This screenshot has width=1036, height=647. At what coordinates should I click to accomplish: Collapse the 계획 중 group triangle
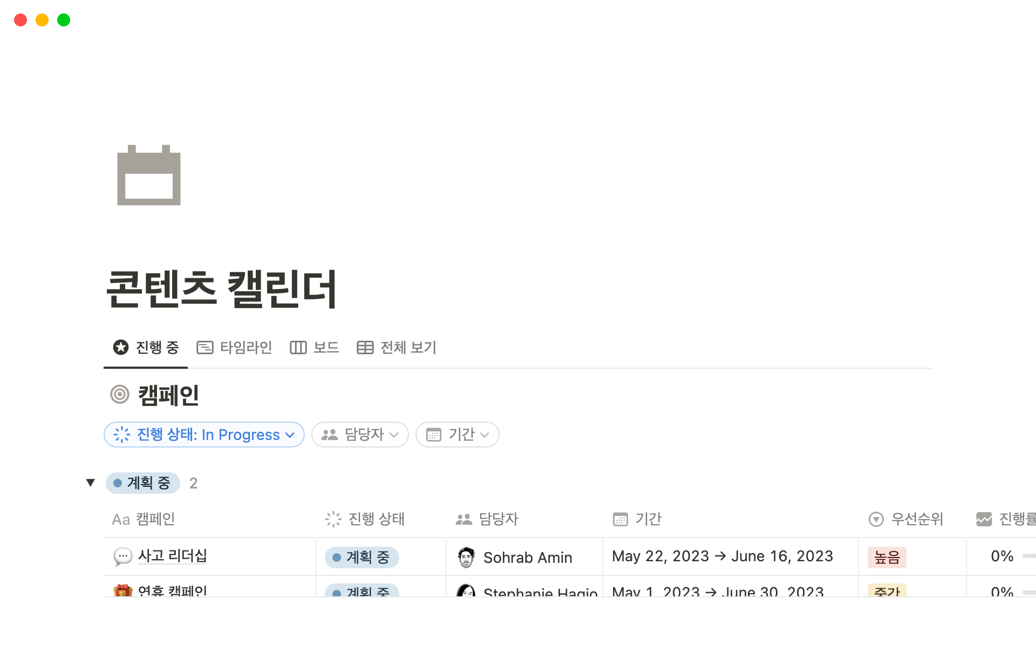(91, 483)
